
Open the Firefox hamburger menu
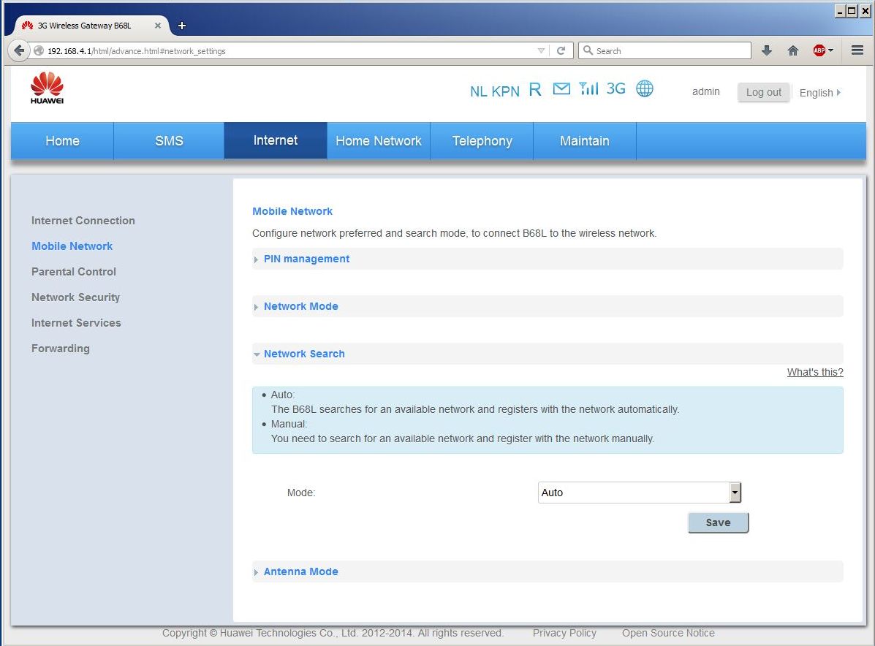857,50
